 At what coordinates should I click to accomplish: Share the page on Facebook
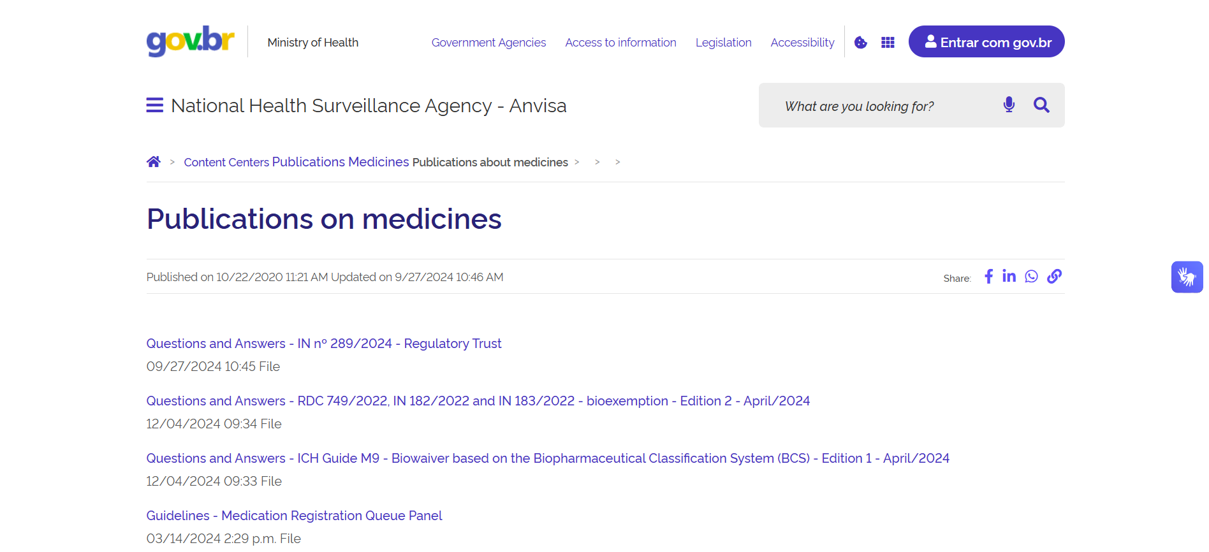[x=988, y=277]
